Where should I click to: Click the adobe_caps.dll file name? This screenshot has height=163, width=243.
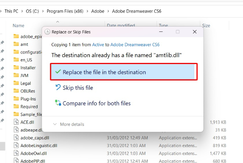[35, 138]
